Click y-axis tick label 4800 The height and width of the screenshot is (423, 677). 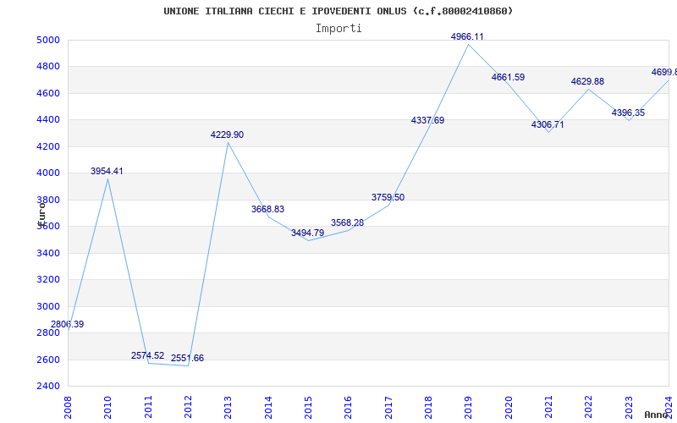[x=48, y=67]
